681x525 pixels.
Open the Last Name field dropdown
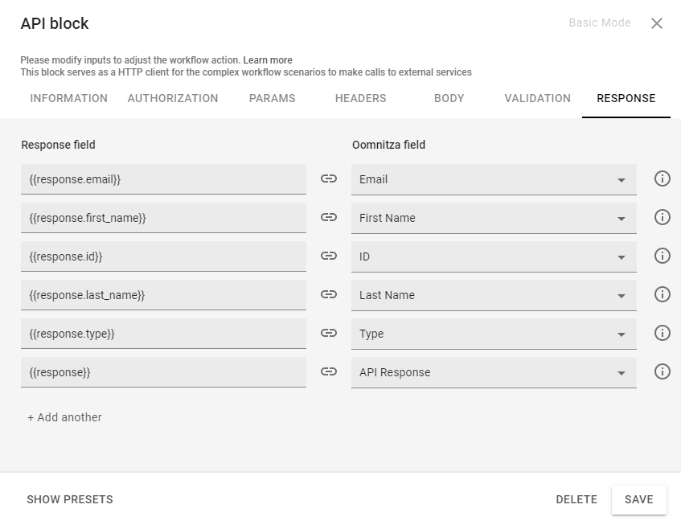[x=622, y=294]
